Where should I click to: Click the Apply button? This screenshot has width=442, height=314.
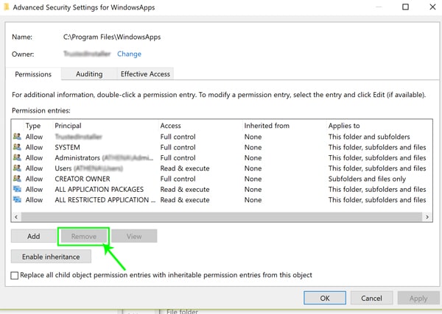click(x=418, y=298)
